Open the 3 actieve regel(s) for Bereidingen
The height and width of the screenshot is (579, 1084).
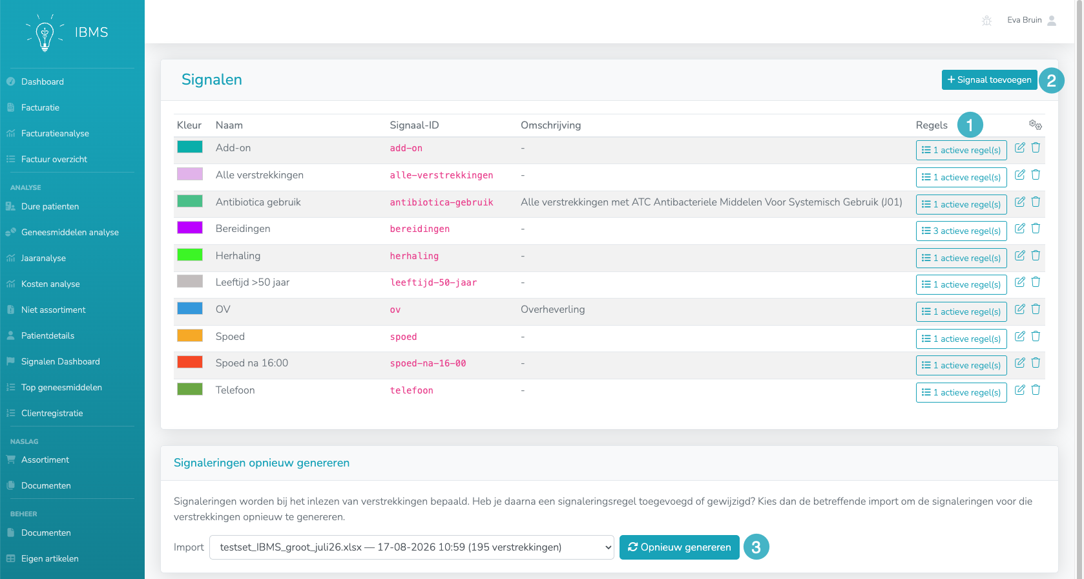point(961,231)
